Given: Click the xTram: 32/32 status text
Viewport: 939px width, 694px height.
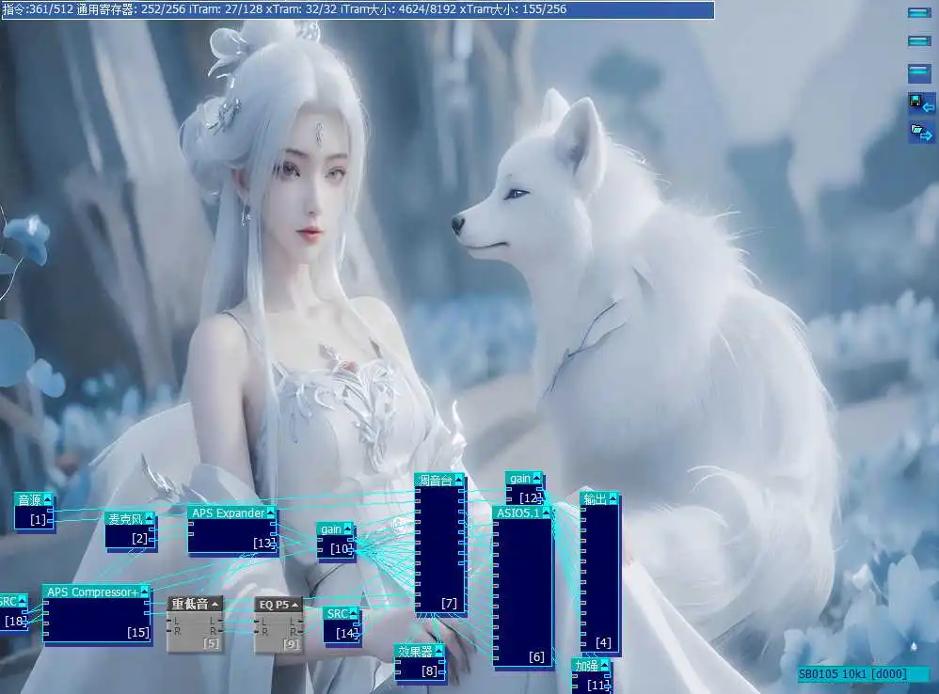Looking at the screenshot, I should (303, 9).
